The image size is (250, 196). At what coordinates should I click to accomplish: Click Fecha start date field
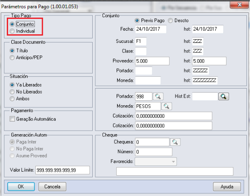[x=151, y=29]
